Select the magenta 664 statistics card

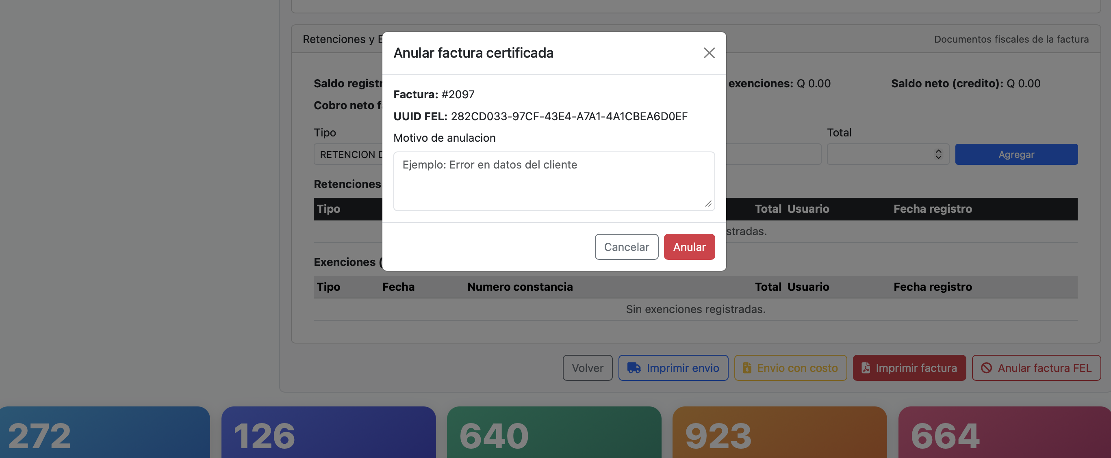1005,433
